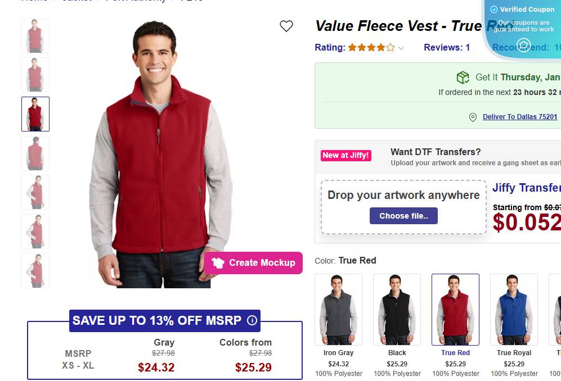The width and height of the screenshot is (561, 381).
Task: Select the True Royal color swatch
Action: [x=514, y=309]
